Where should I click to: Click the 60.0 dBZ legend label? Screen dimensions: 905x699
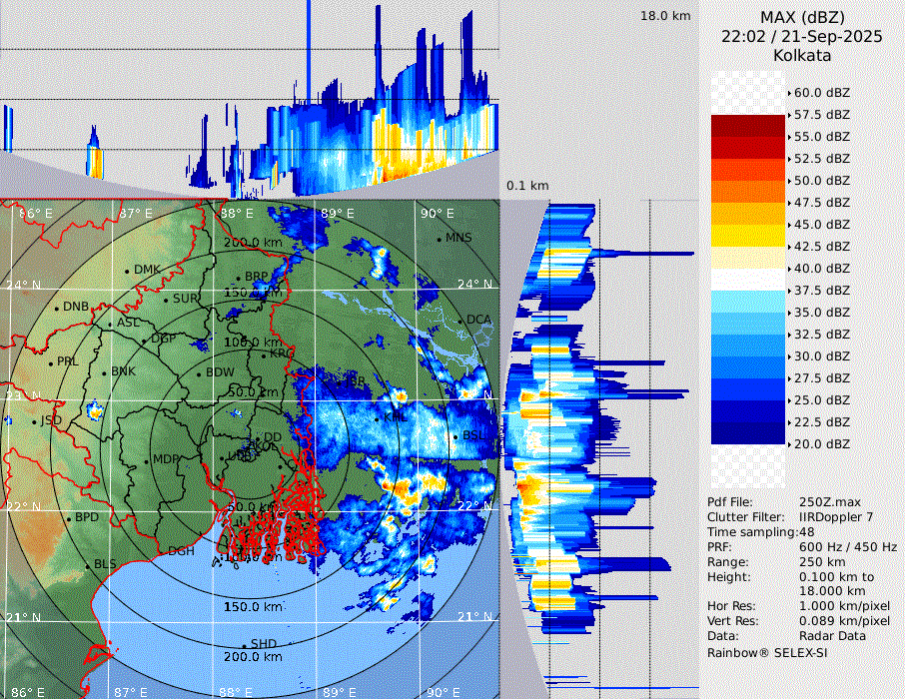pos(822,93)
